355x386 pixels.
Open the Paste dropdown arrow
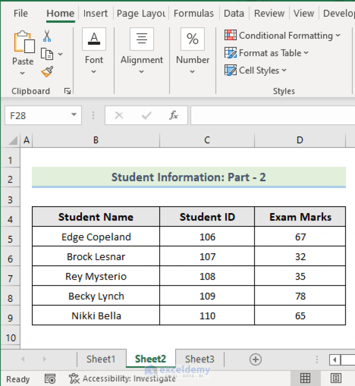click(22, 73)
